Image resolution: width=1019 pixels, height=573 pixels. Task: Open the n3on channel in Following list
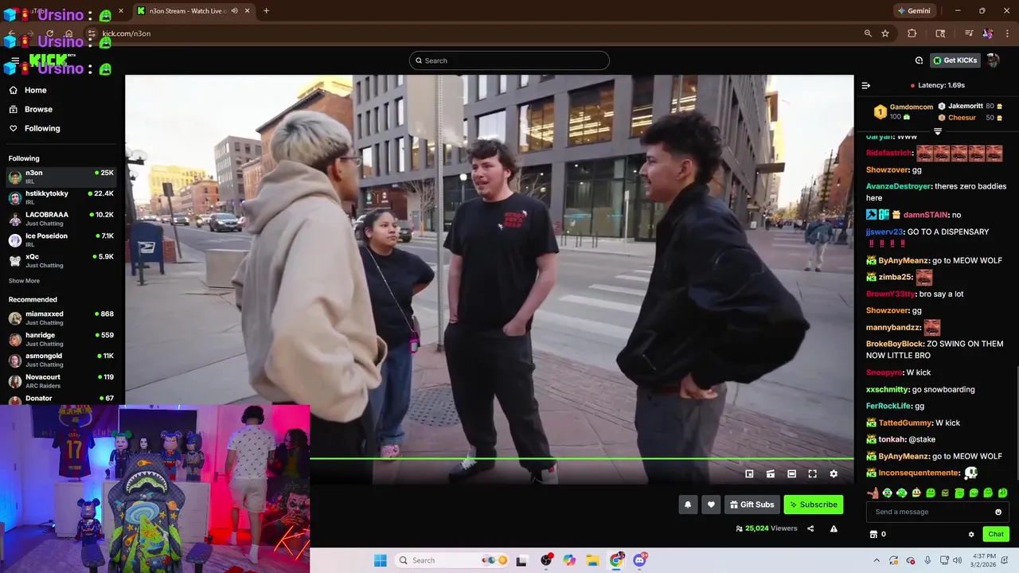pyautogui.click(x=61, y=177)
